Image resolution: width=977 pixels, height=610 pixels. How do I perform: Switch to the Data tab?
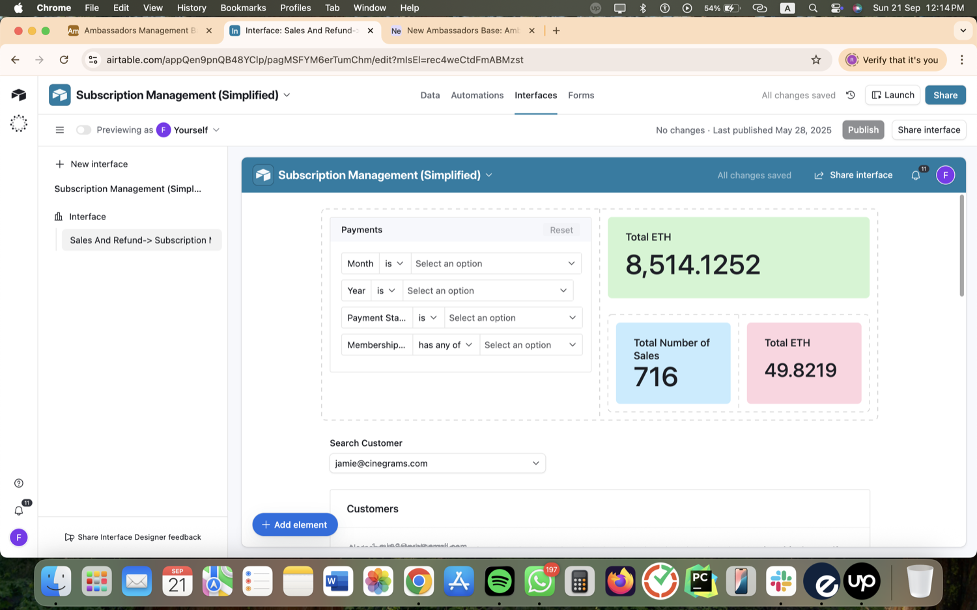click(x=430, y=95)
